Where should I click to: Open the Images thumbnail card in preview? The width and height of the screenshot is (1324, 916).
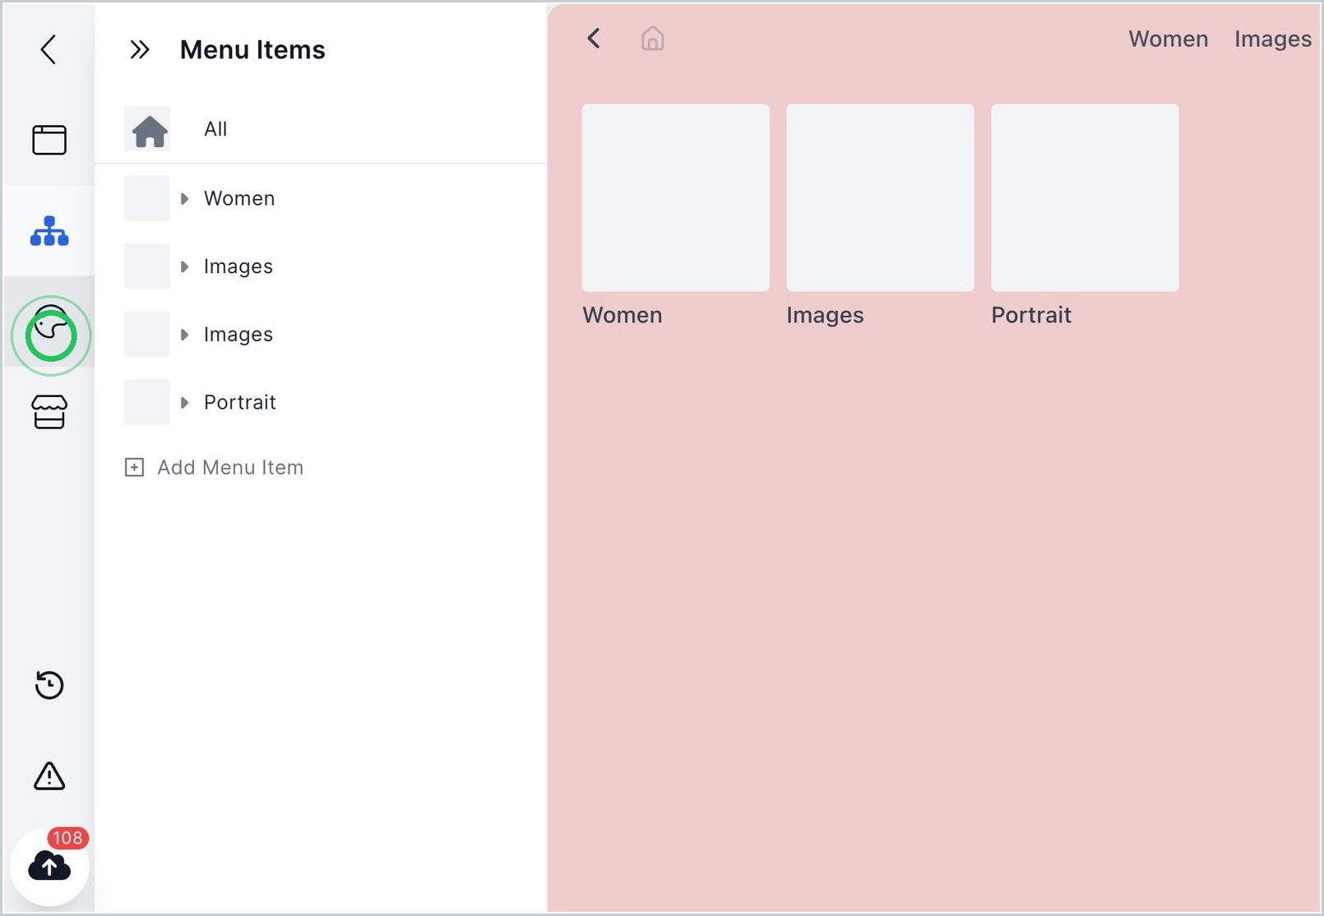(880, 197)
